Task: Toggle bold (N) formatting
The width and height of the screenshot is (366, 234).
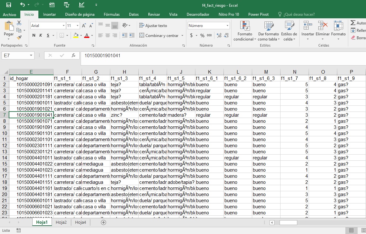Action: point(34,35)
